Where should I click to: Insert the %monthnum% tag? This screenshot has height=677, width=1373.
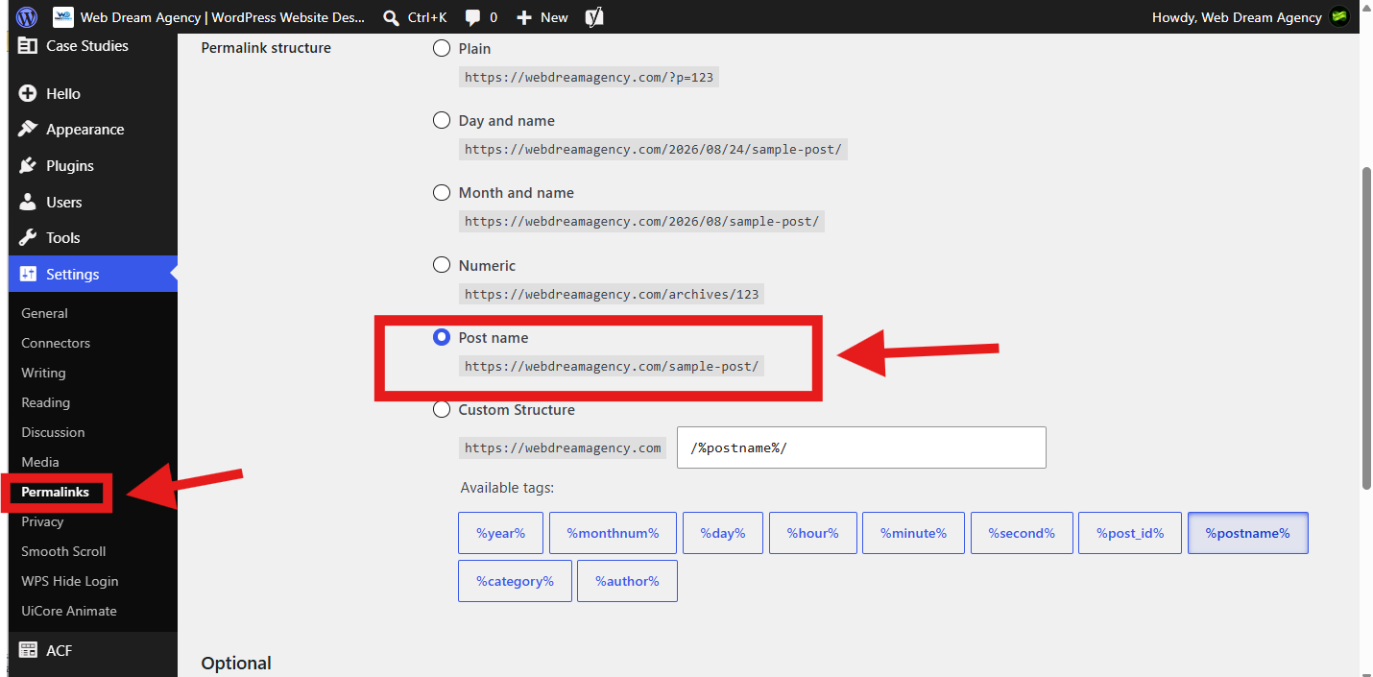coord(613,533)
